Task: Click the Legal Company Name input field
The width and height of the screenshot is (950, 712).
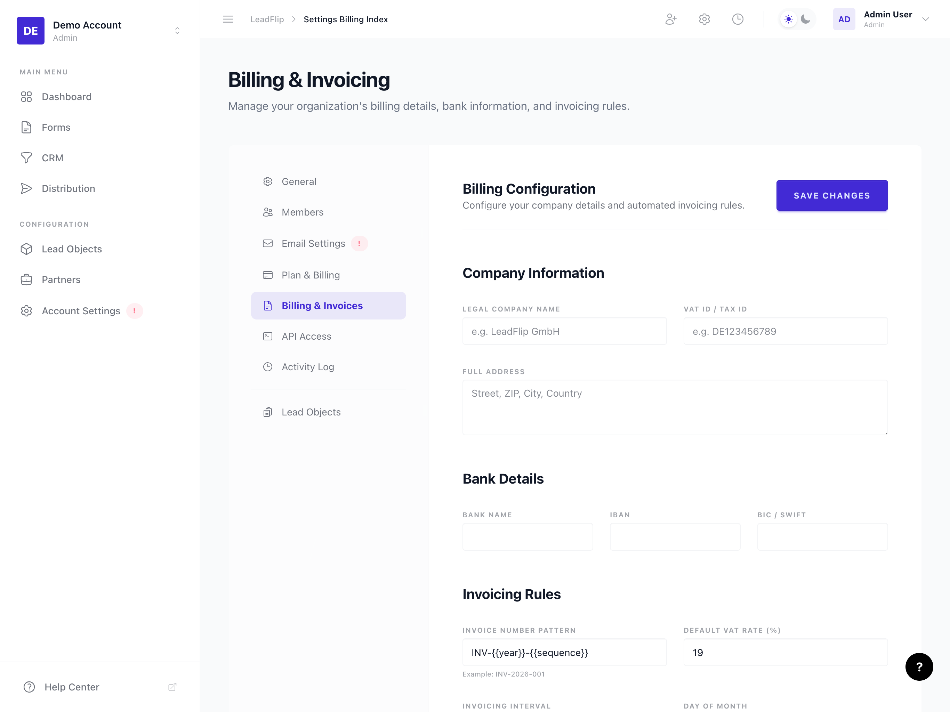Action: click(564, 331)
